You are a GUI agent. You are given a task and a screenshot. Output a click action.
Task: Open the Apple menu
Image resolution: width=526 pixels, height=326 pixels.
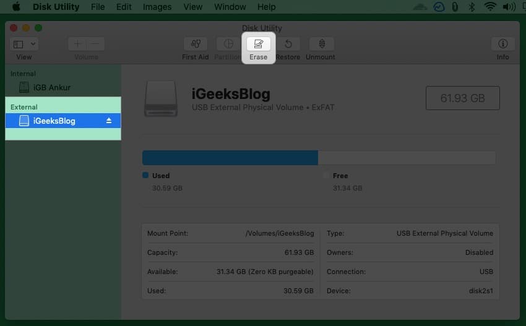click(x=16, y=7)
